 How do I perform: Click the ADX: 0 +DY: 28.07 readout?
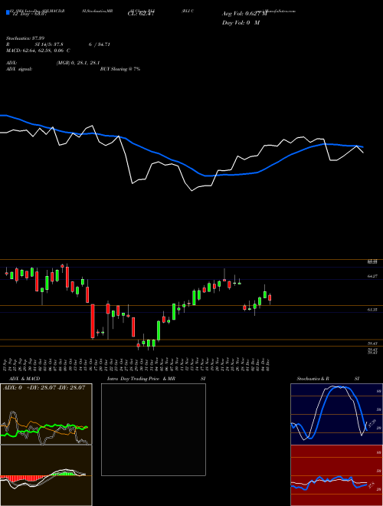click(44, 387)
